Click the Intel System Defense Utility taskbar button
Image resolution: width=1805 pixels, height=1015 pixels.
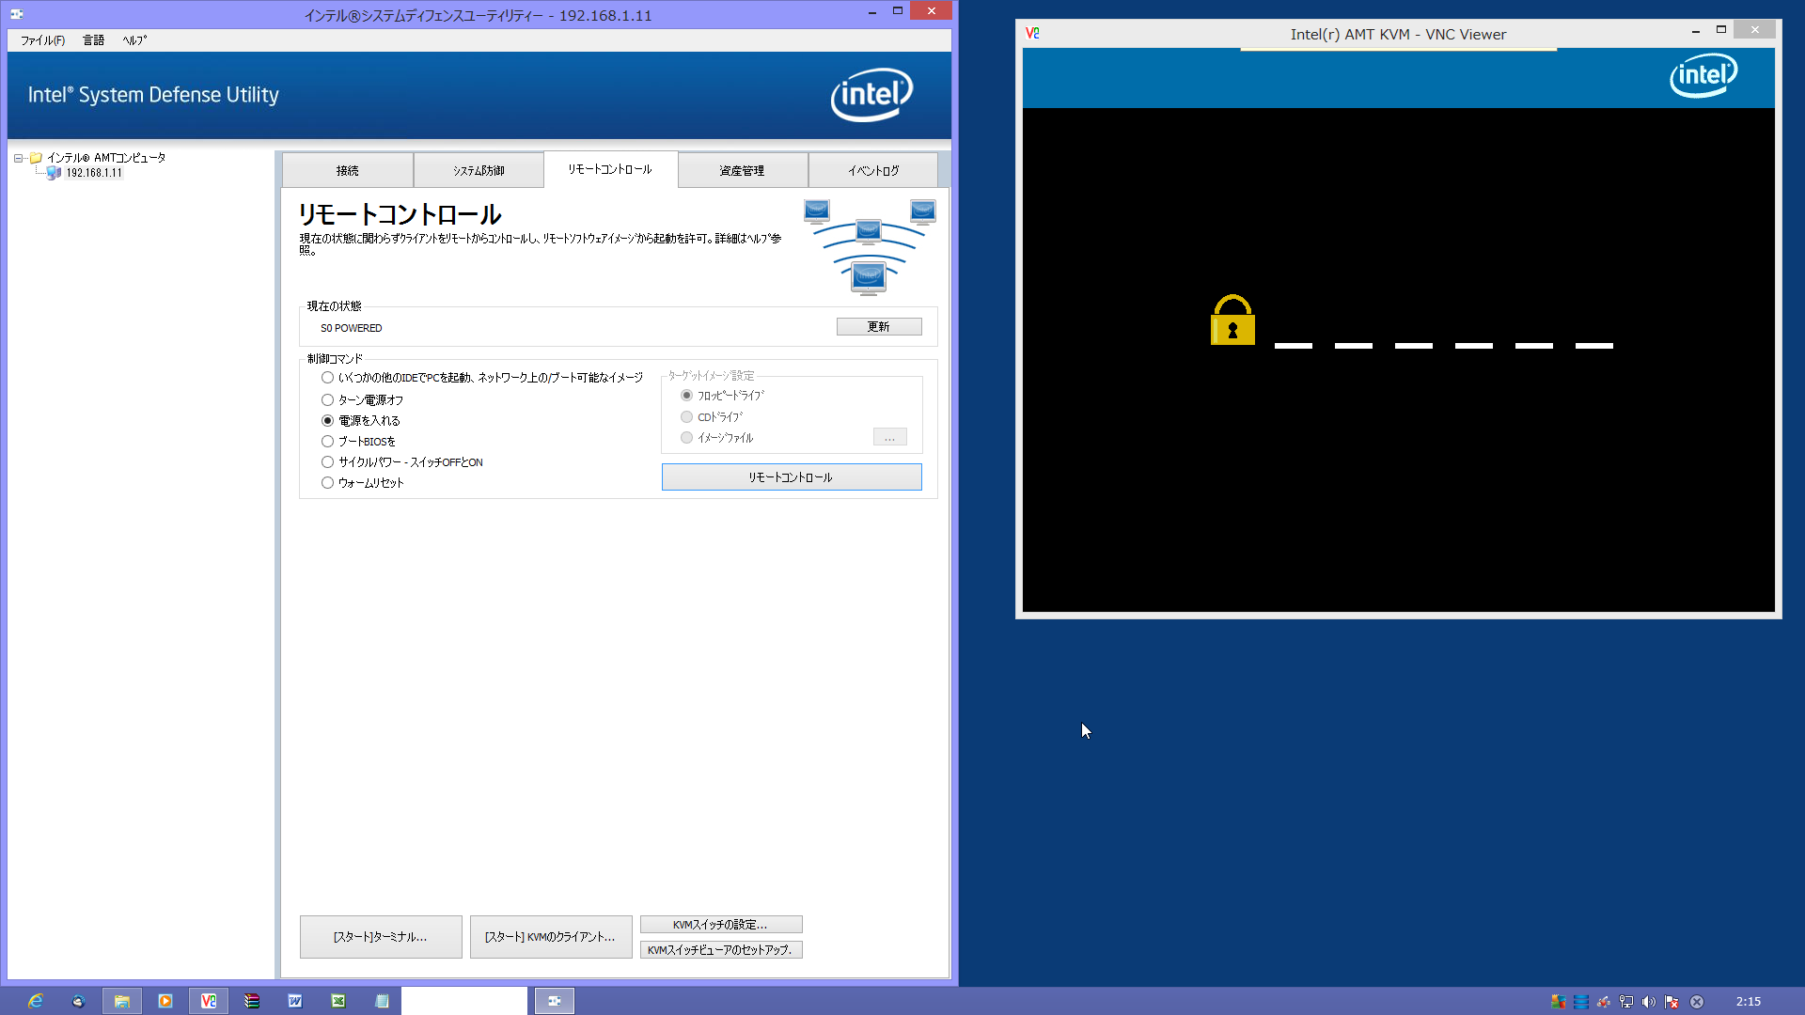tap(555, 1001)
